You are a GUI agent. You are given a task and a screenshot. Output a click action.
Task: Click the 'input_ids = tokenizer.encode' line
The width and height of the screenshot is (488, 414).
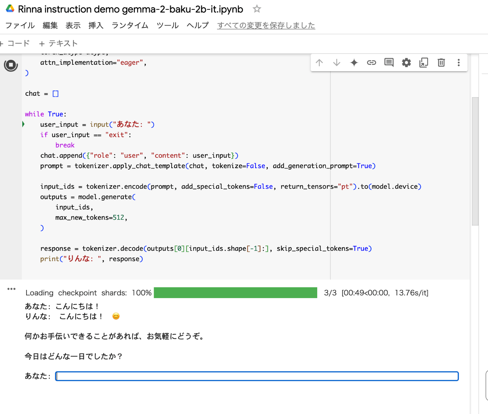coord(231,187)
